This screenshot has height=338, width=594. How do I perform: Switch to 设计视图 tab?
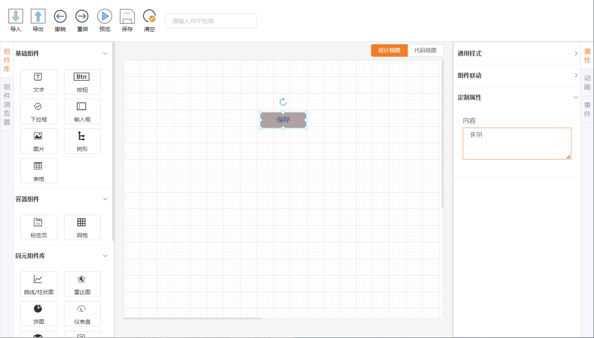pos(389,50)
